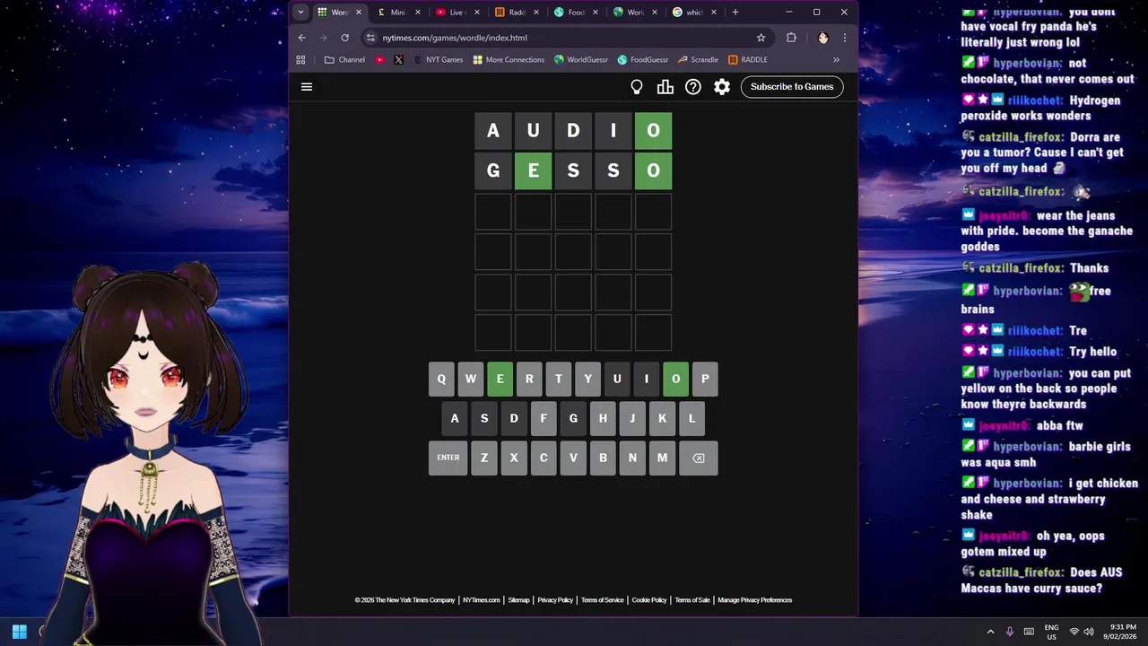Viewport: 1148px width, 646px height.
Task: Tap the M key on Wordle keyboard
Action: 662,458
